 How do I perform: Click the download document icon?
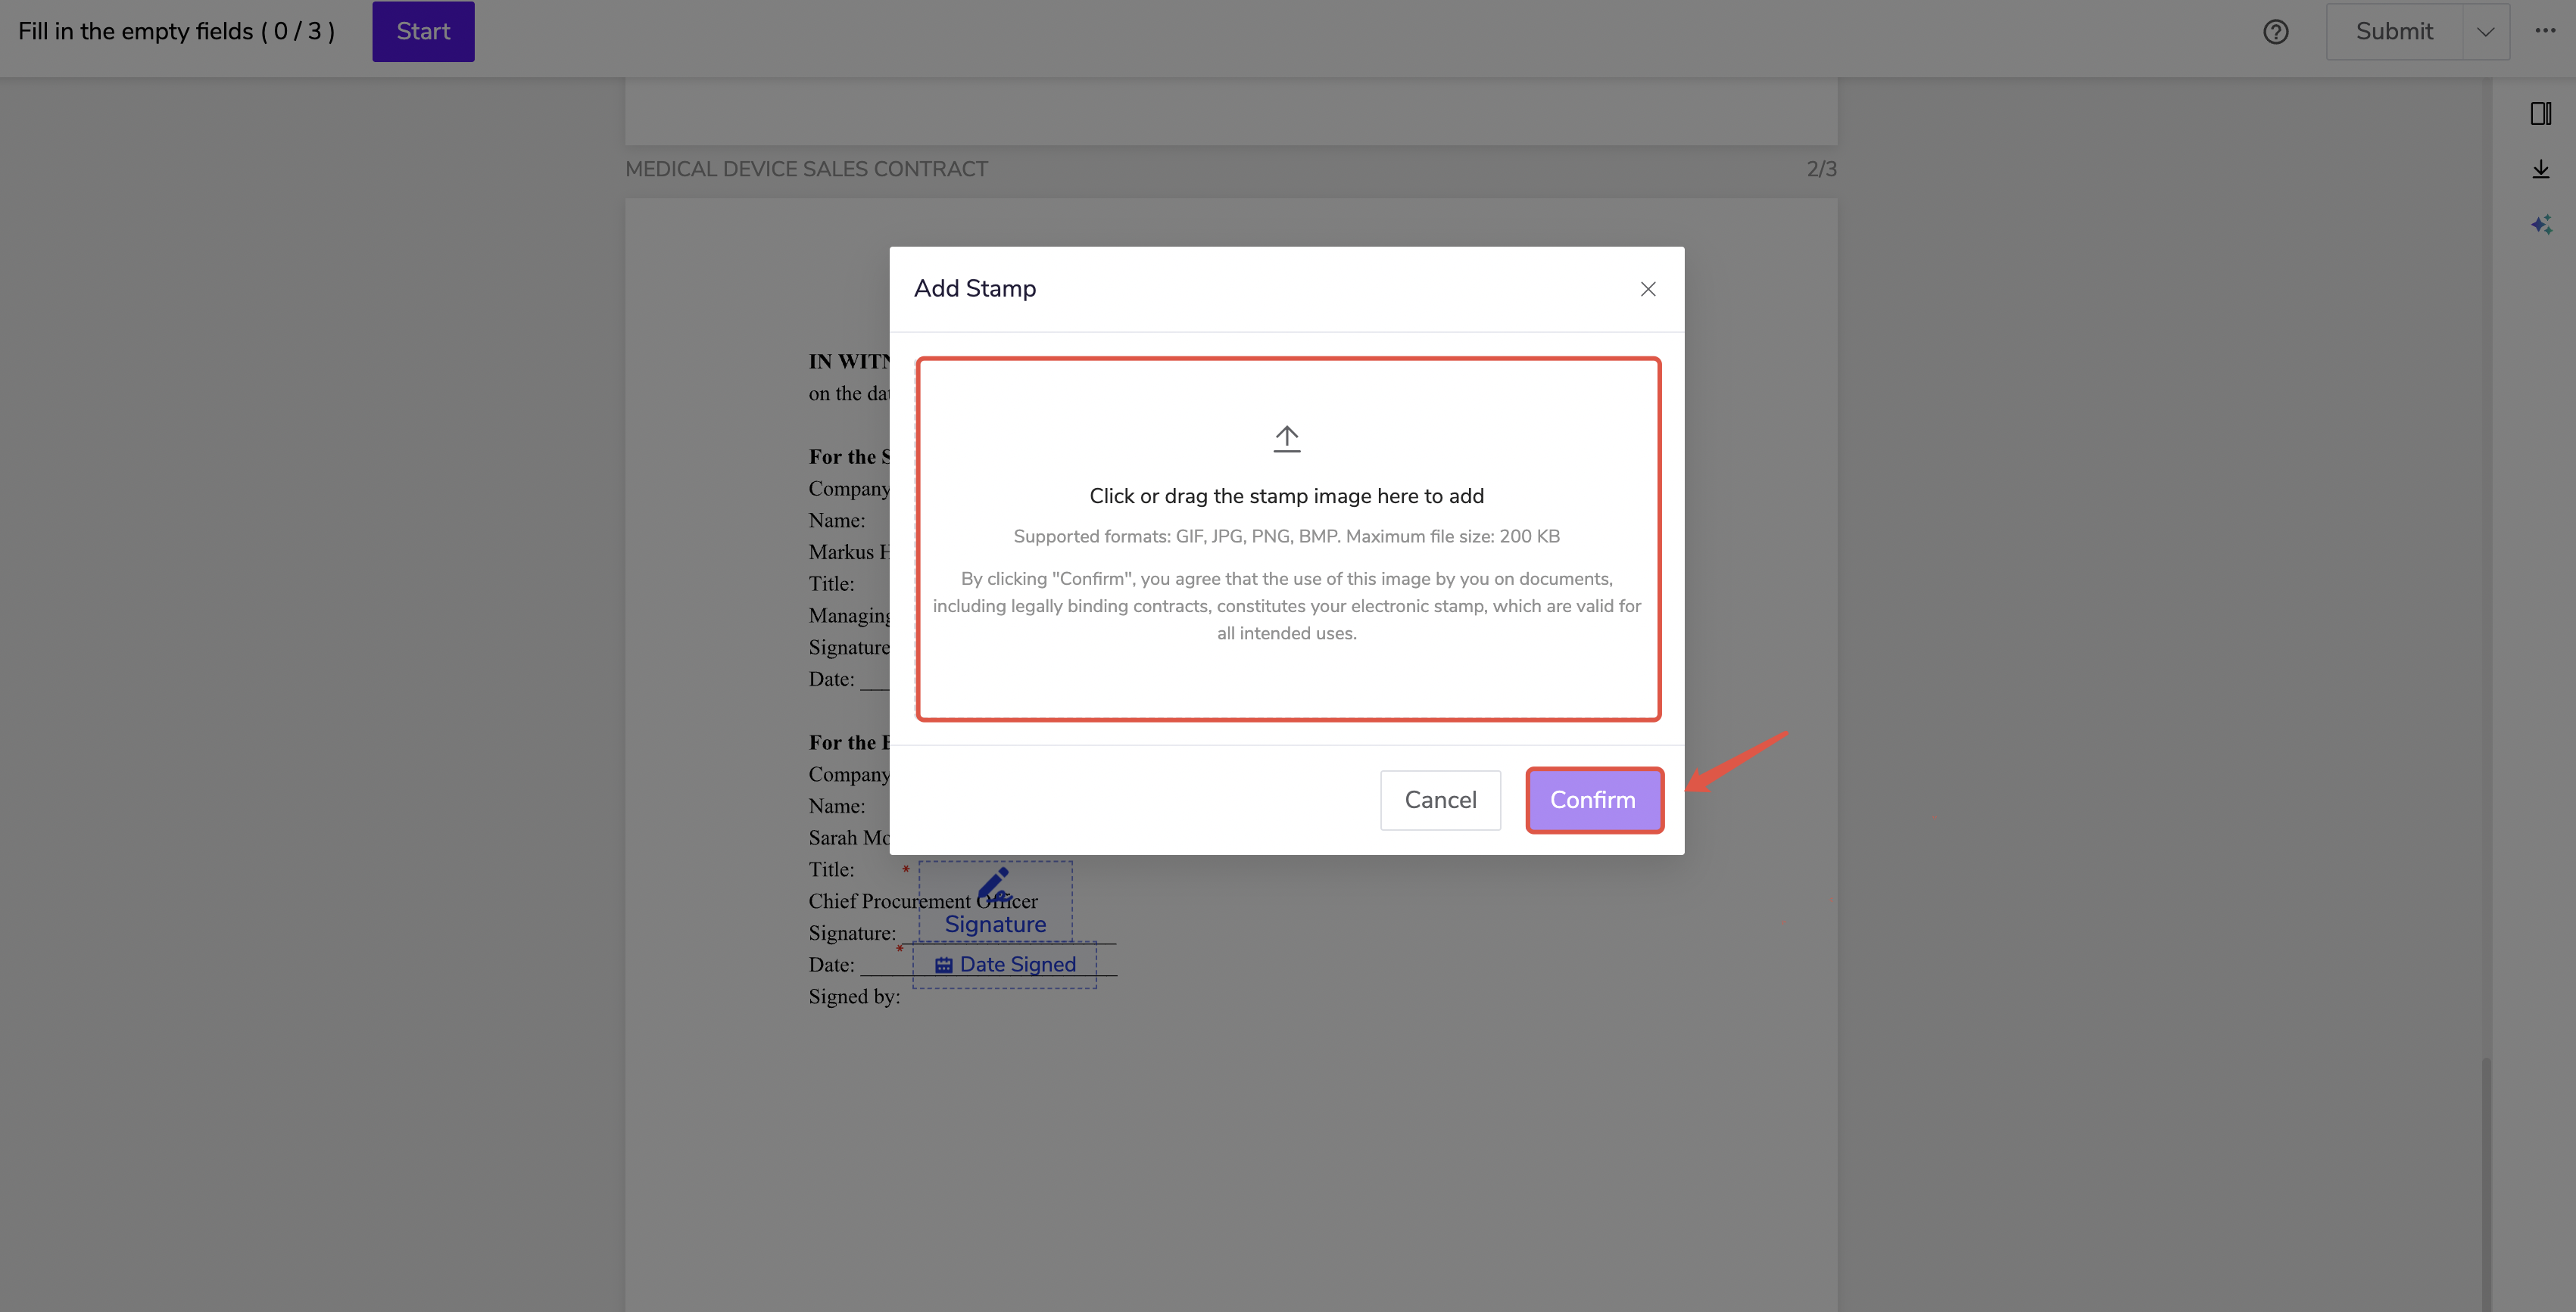pyautogui.click(x=2540, y=169)
